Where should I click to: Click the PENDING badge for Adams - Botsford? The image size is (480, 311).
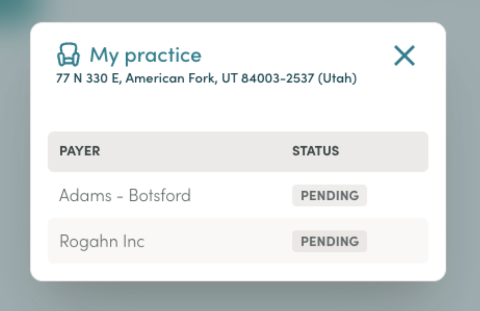tap(330, 196)
